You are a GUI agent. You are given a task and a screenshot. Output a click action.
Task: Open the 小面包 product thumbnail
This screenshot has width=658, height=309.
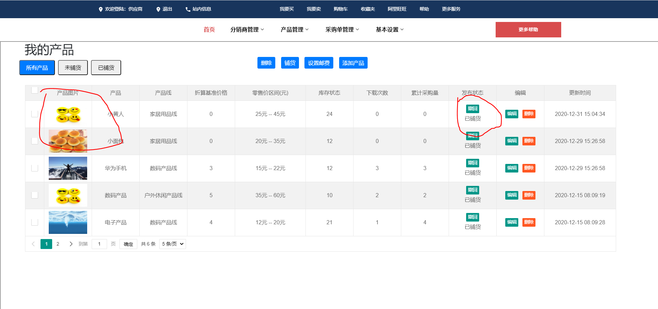pyautogui.click(x=68, y=141)
